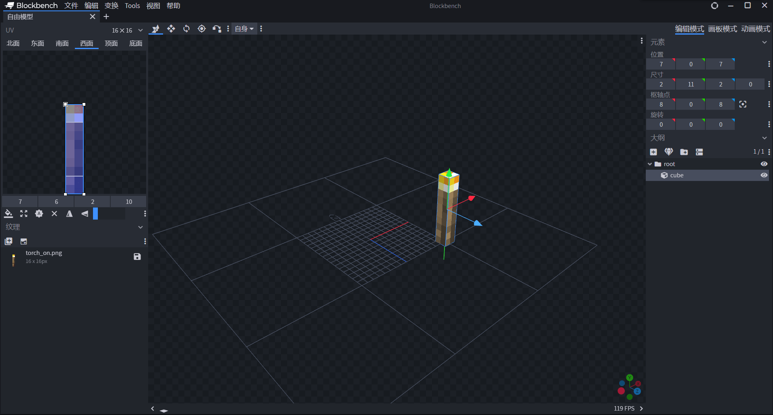Open the 编辑 menu
Image resolution: width=773 pixels, height=415 pixels.
point(91,6)
